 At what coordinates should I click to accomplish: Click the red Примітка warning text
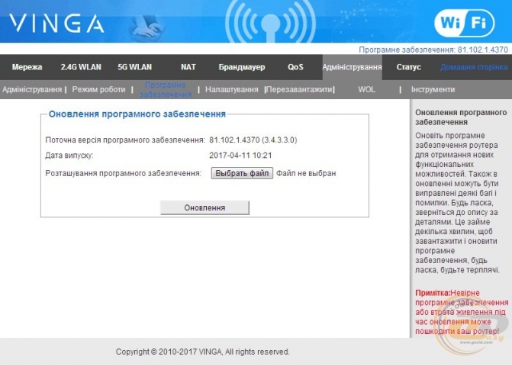pyautogui.click(x=462, y=312)
